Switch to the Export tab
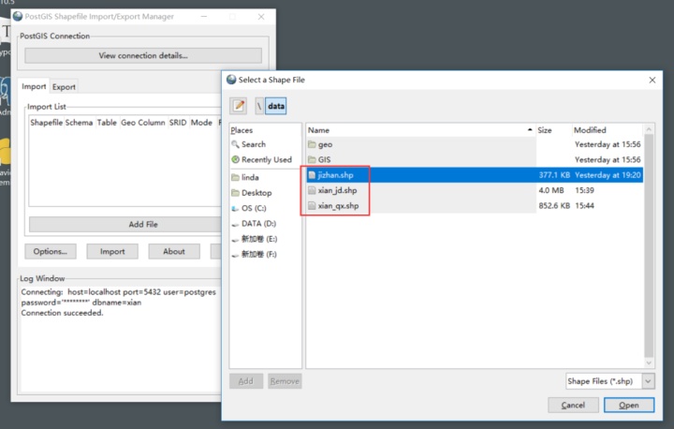 tap(64, 87)
